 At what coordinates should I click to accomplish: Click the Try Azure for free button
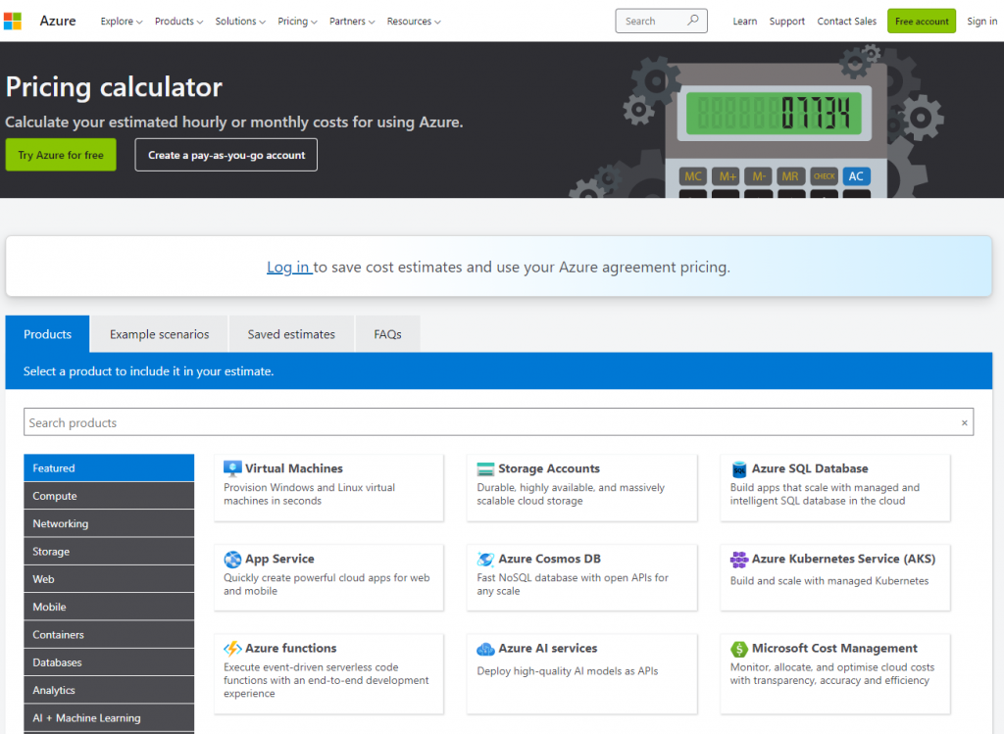click(61, 155)
